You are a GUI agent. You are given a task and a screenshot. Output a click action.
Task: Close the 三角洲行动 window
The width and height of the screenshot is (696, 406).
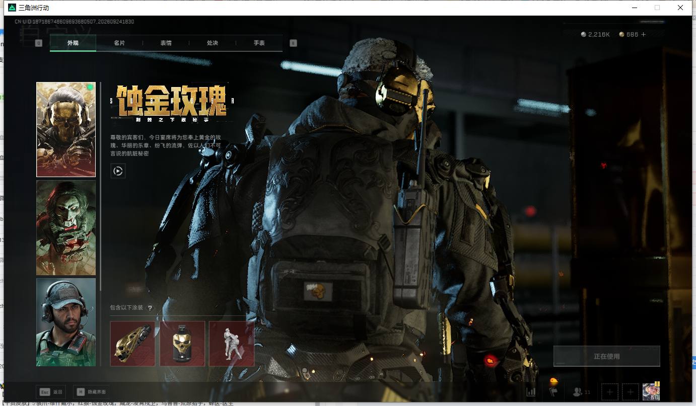[680, 8]
